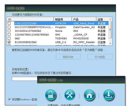Click the device list scrollbar thumb
Viewport: 132px width, 106px height.
(x=110, y=30)
